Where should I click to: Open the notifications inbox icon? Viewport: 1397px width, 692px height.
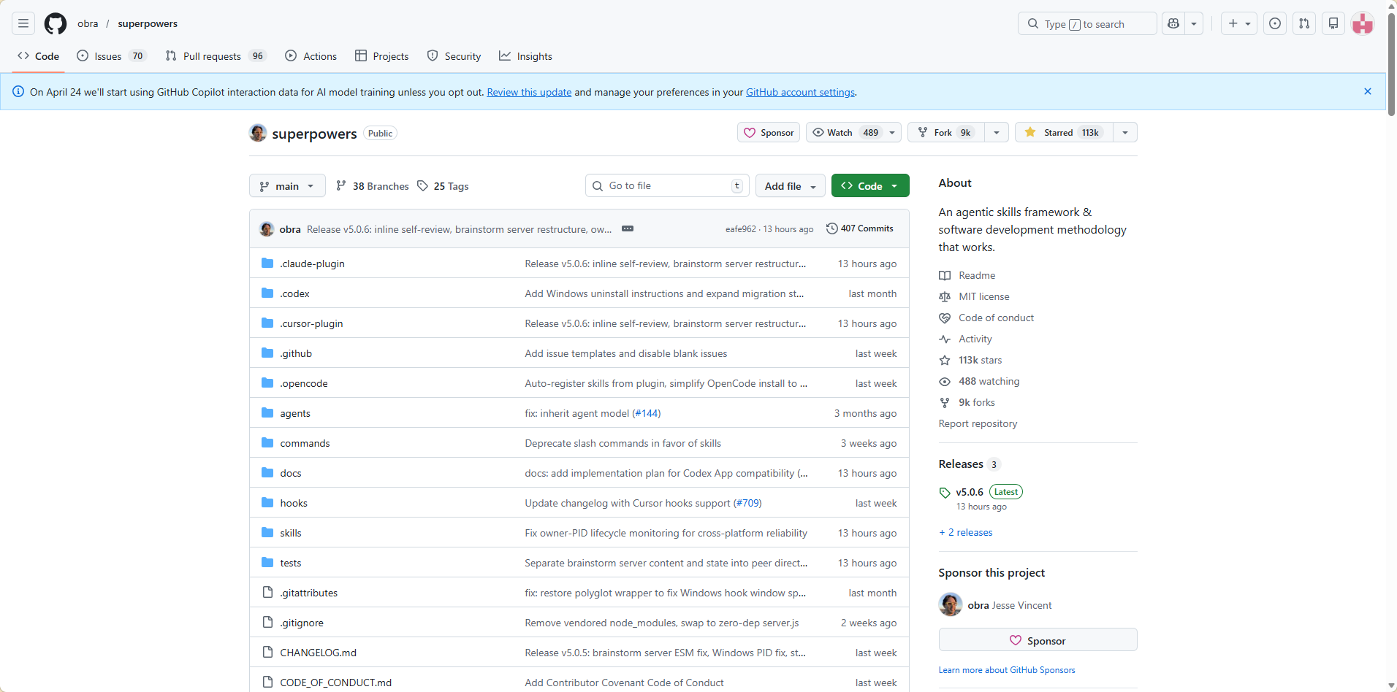pyautogui.click(x=1333, y=24)
